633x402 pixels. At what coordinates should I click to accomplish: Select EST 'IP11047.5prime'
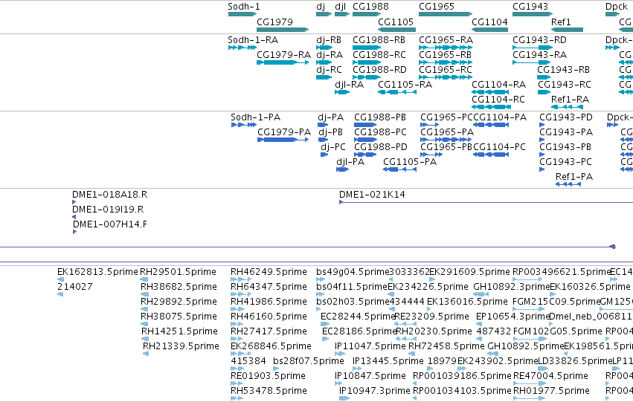click(x=370, y=346)
